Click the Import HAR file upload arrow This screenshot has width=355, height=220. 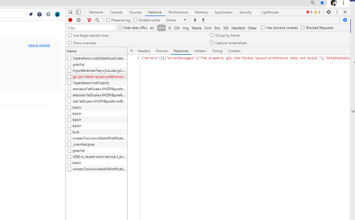click(195, 20)
